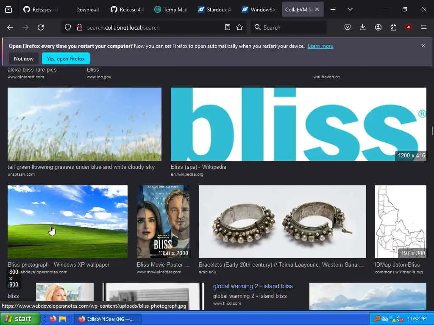Click the tray magnifier search icon
This screenshot has width=434, height=325.
pyautogui.click(x=377, y=319)
